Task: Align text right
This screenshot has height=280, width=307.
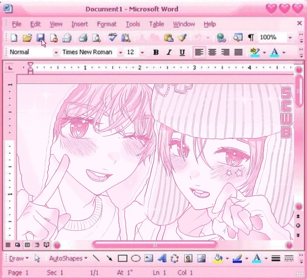Action: pos(225,52)
